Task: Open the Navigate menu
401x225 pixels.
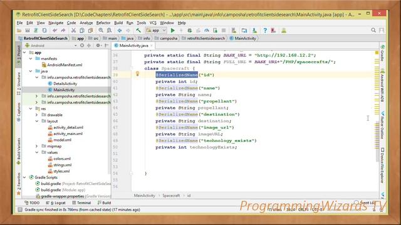Action: (x=56, y=22)
